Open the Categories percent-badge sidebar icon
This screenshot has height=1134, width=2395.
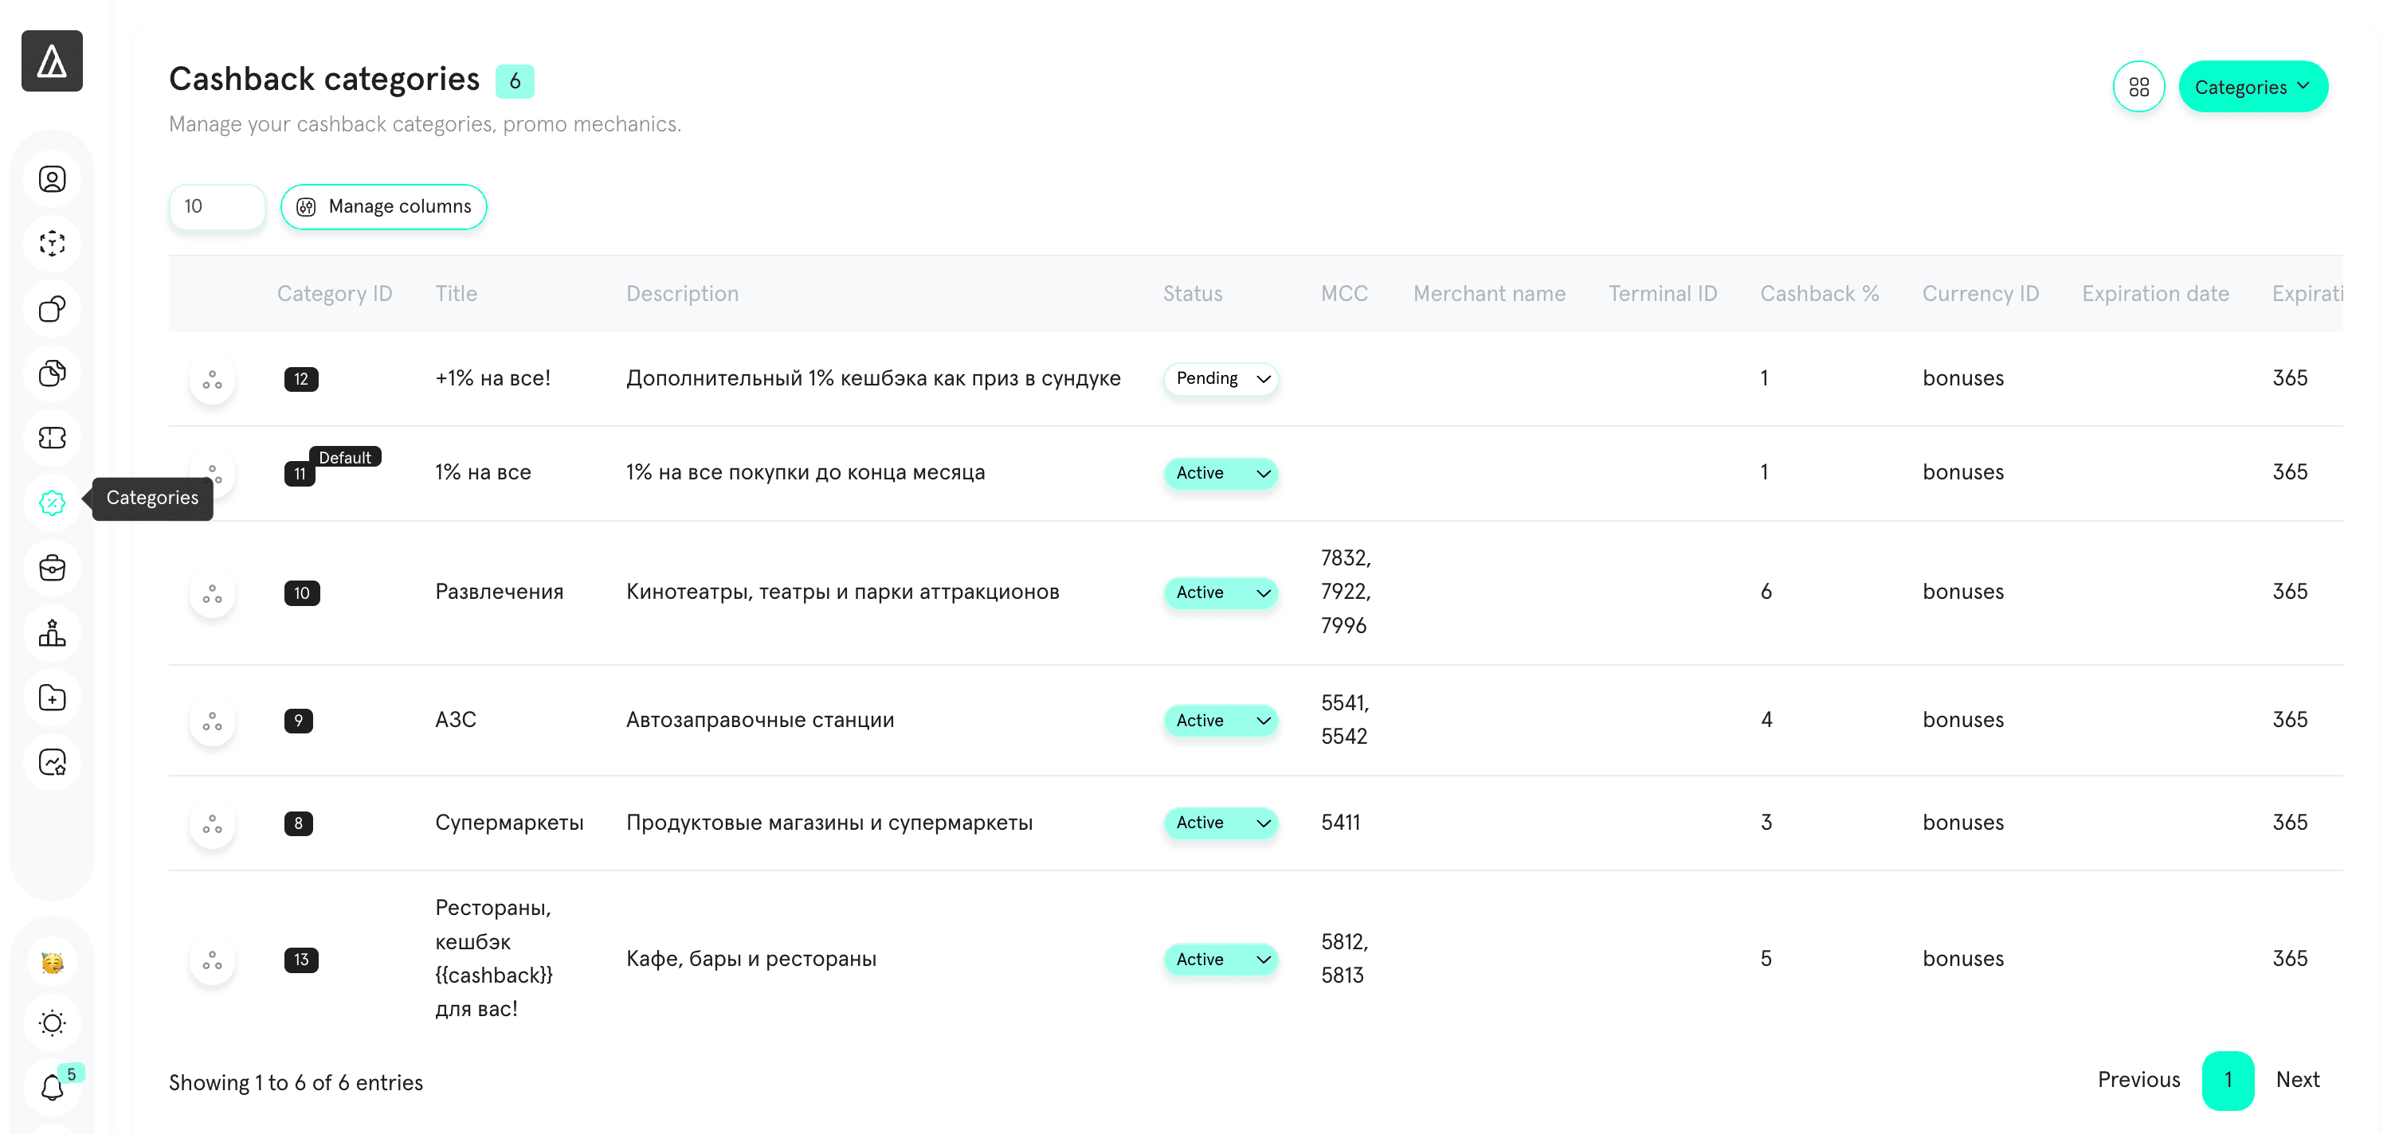(52, 502)
